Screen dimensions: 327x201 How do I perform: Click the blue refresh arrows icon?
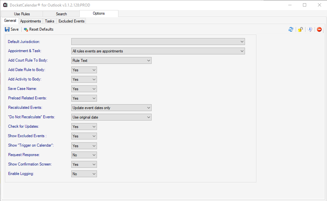coord(291,29)
